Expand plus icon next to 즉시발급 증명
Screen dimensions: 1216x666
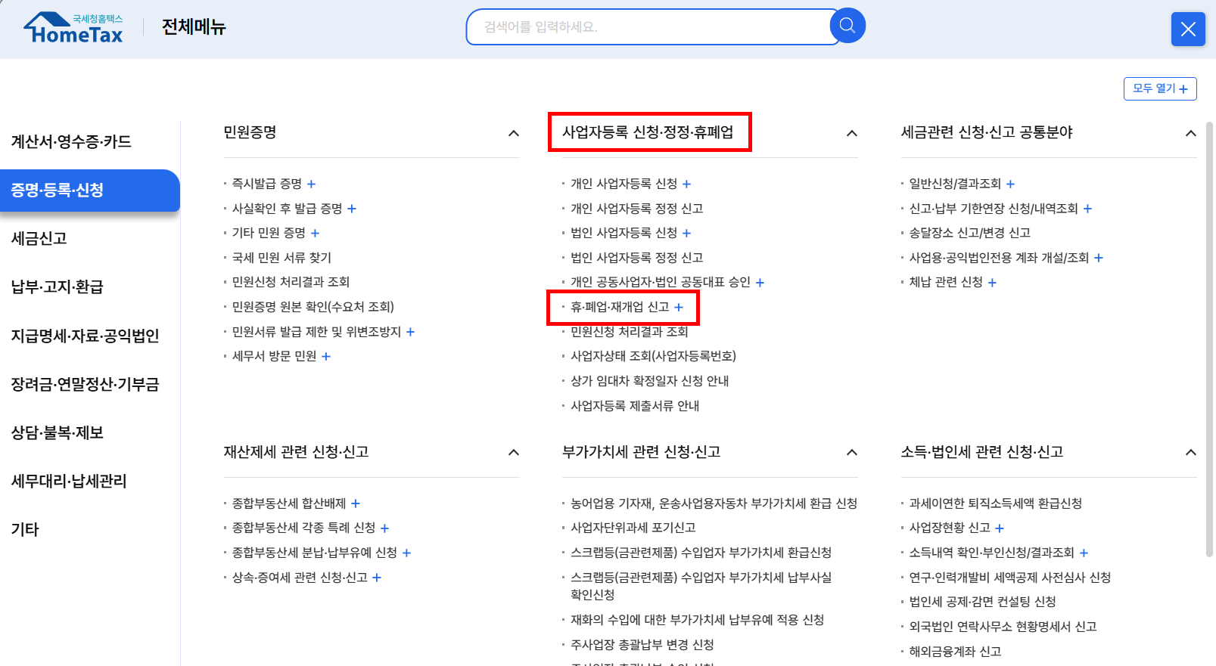[x=311, y=184]
